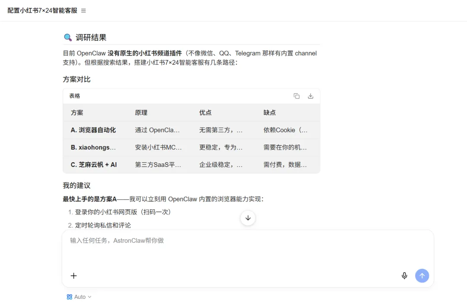Select the chat title 配置小红书7×24智能客服
The height and width of the screenshot is (305, 467).
pos(42,11)
